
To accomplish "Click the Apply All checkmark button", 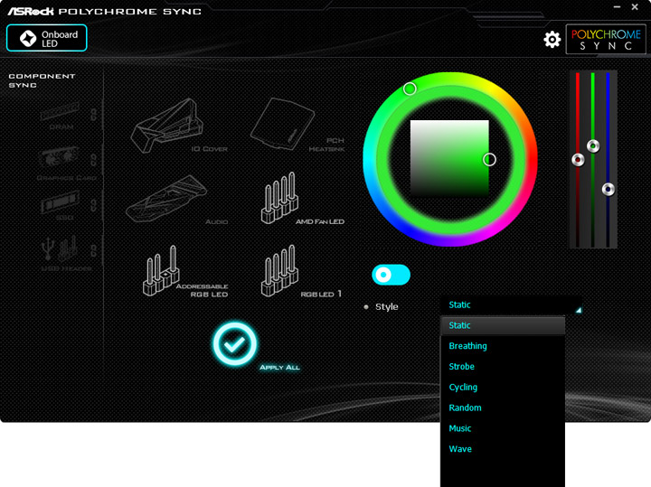I will 234,344.
